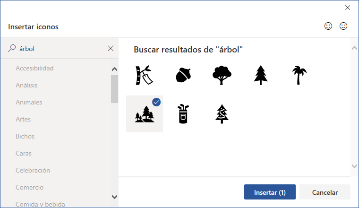Screen dimensions: 359x208
Task: Clear the árbol search text
Action: click(x=111, y=48)
